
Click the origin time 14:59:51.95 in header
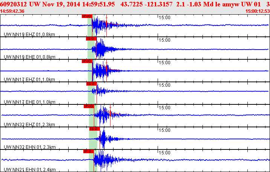click(98, 4)
